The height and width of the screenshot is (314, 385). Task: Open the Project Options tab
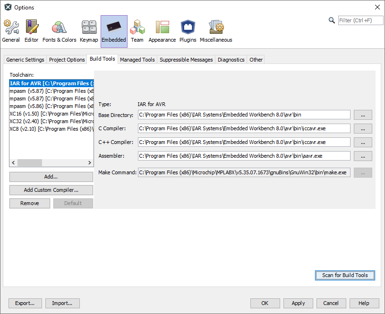67,60
